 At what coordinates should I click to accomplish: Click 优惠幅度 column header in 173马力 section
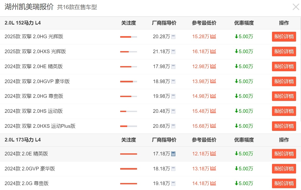(244, 140)
